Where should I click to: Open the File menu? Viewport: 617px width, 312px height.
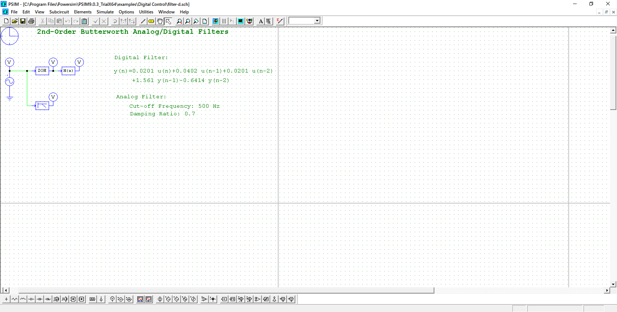pos(14,12)
